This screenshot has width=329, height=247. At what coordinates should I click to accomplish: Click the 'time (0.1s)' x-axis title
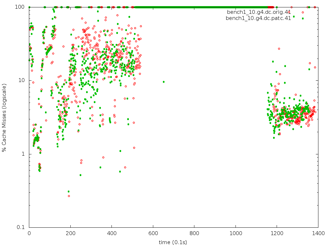(x=173, y=242)
